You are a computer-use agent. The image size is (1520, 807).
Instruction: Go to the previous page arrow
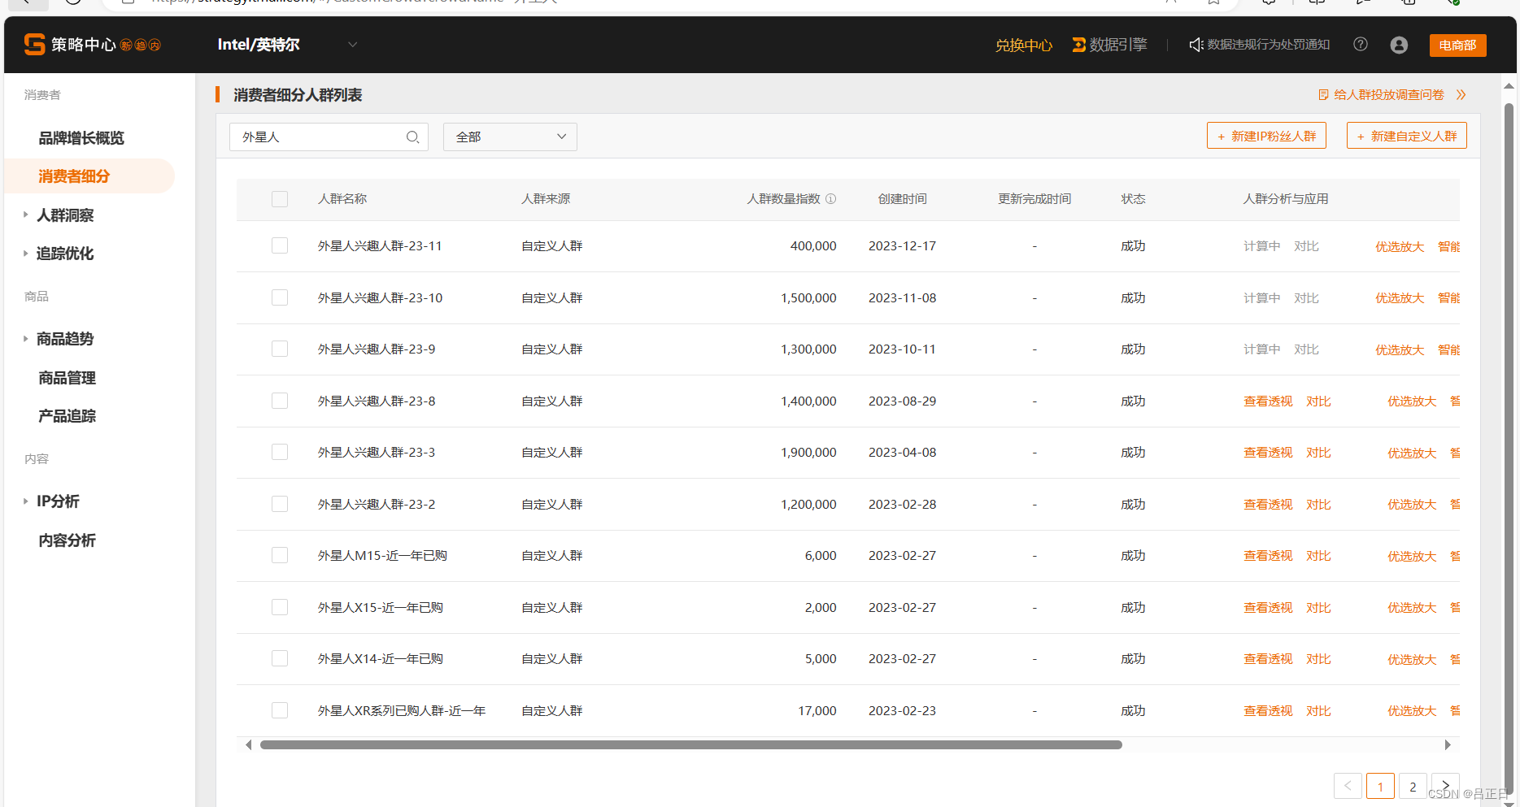pos(1348,786)
